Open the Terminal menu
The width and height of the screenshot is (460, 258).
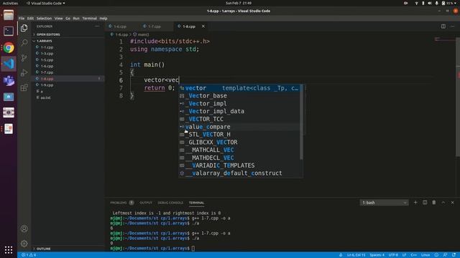tap(89, 19)
